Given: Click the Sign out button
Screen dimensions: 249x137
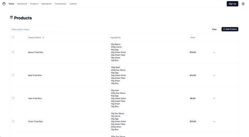Looking at the screenshot, I should [233, 4].
